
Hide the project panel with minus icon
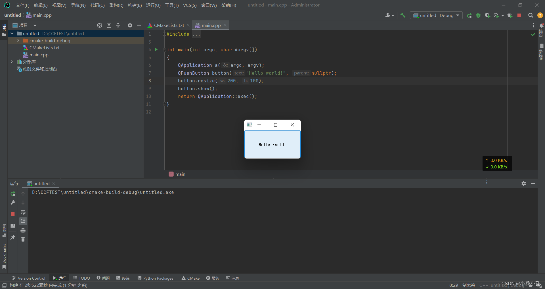(139, 25)
